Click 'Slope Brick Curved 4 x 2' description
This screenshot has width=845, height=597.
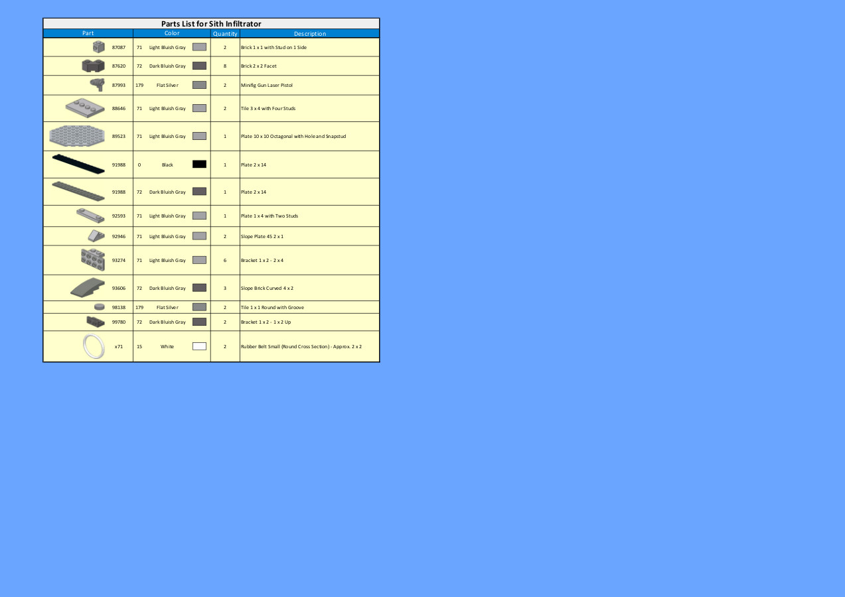click(267, 288)
